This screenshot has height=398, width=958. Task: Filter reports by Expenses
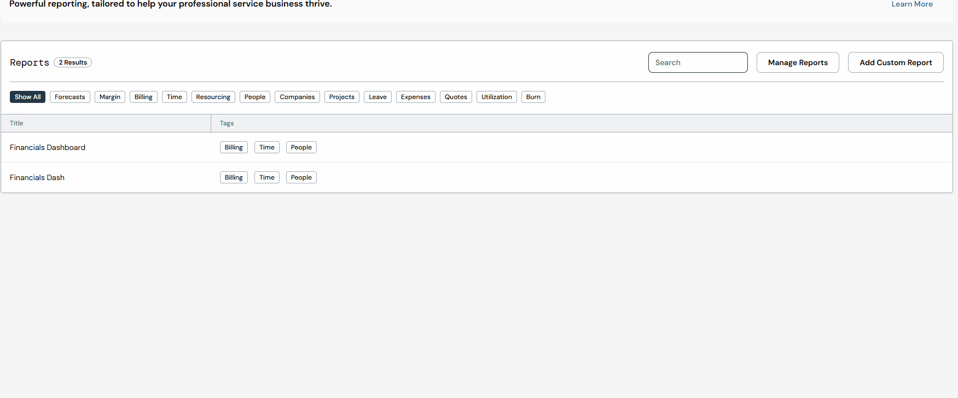tap(415, 97)
